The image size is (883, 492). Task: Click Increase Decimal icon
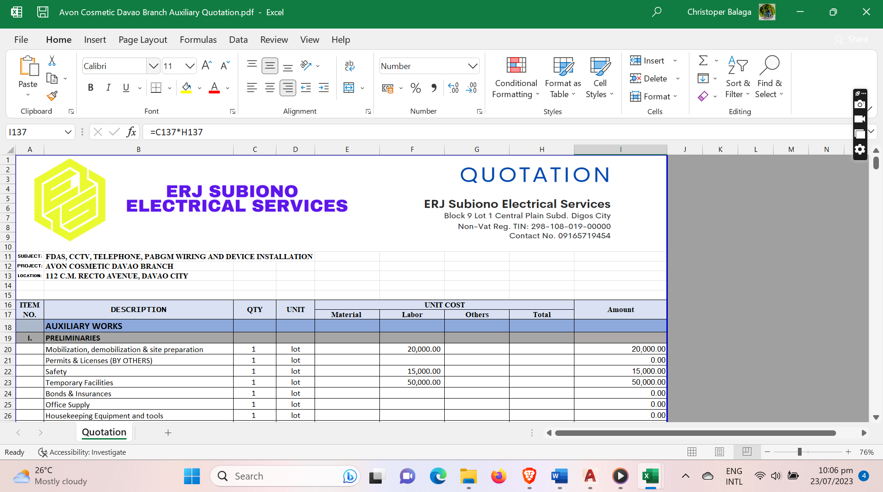(453, 88)
